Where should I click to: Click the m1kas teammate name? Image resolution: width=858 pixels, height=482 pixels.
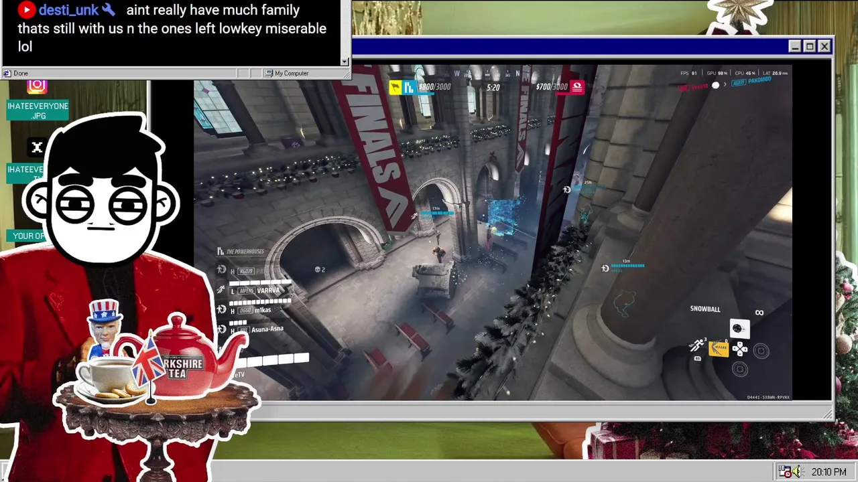[262, 310]
